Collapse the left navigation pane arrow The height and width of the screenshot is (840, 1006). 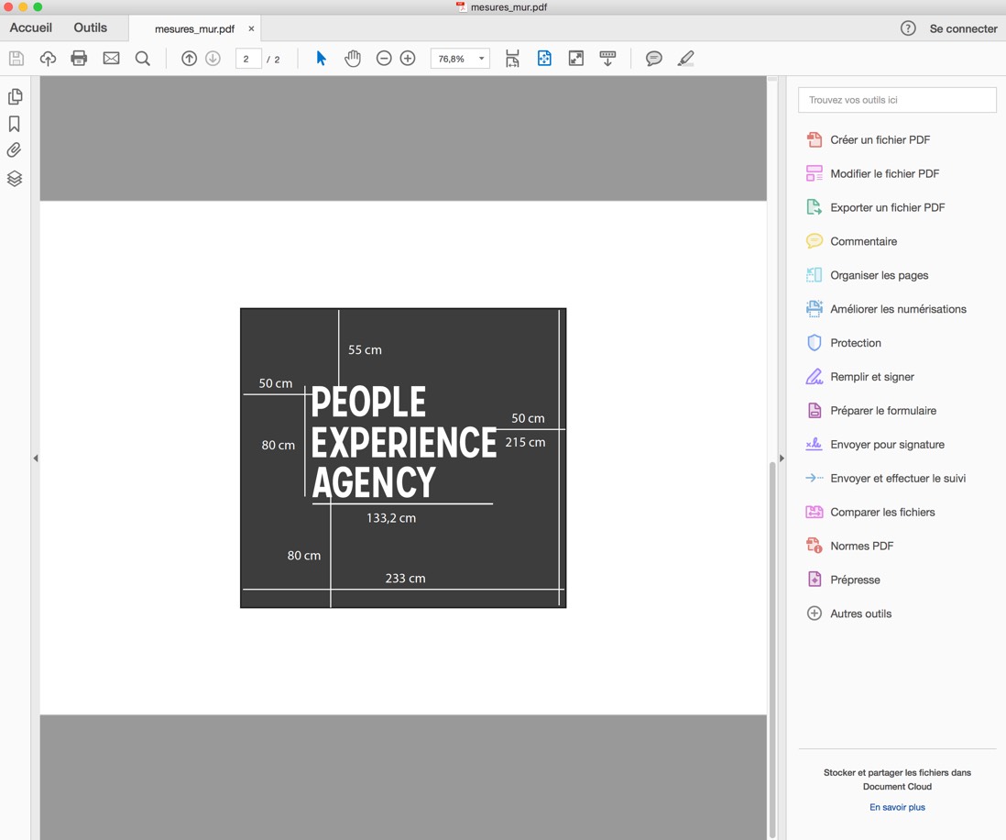pyautogui.click(x=36, y=458)
